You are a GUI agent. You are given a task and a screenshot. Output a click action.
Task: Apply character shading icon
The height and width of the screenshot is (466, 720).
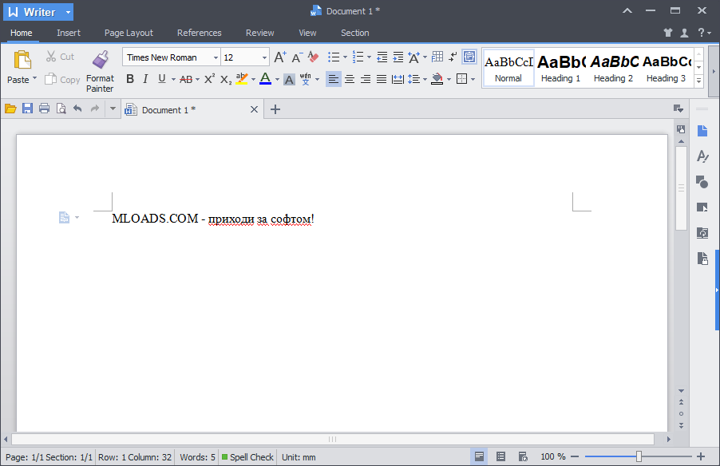[289, 80]
